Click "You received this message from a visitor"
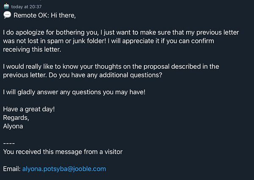Viewport: 254px width, 180px height. pos(62,151)
